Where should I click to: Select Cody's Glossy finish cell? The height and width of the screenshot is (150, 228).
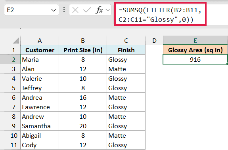[126, 145]
